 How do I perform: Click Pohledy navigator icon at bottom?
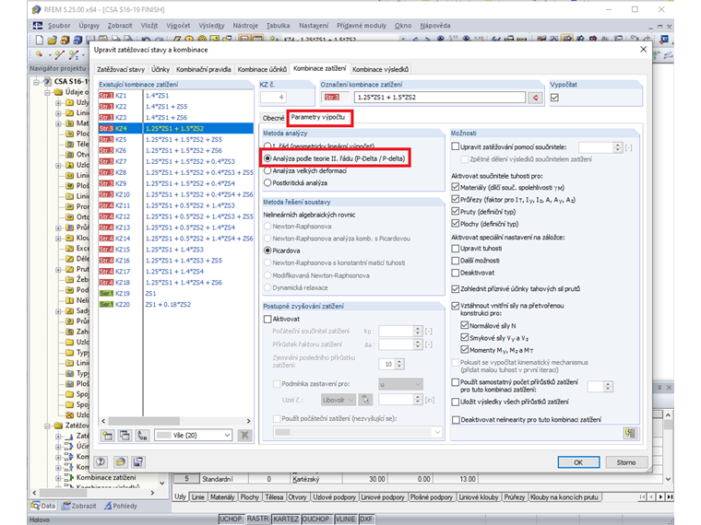(108, 506)
